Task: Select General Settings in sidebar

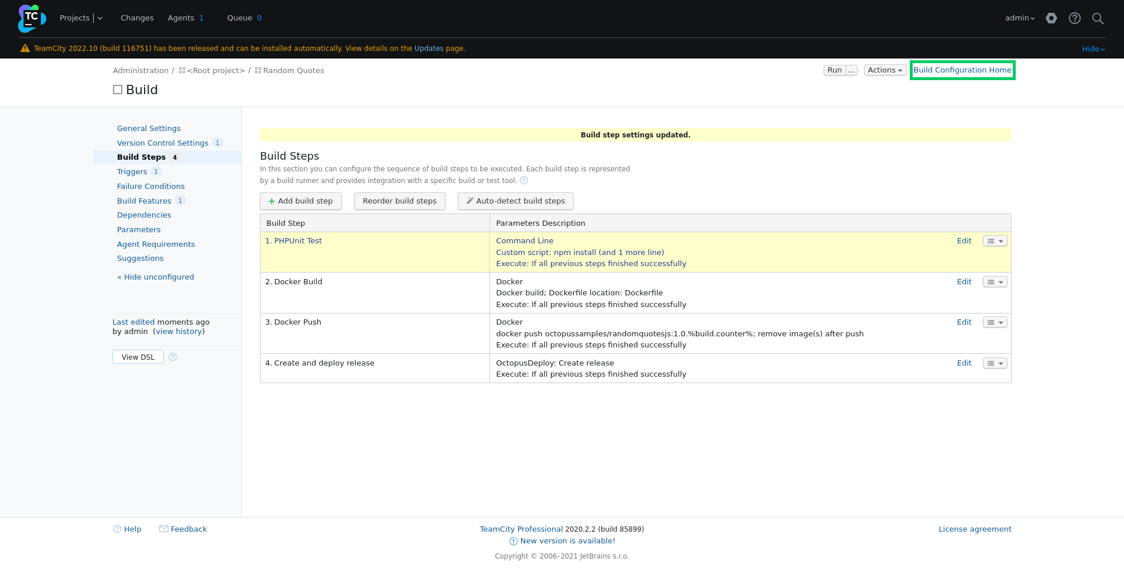Action: [149, 128]
